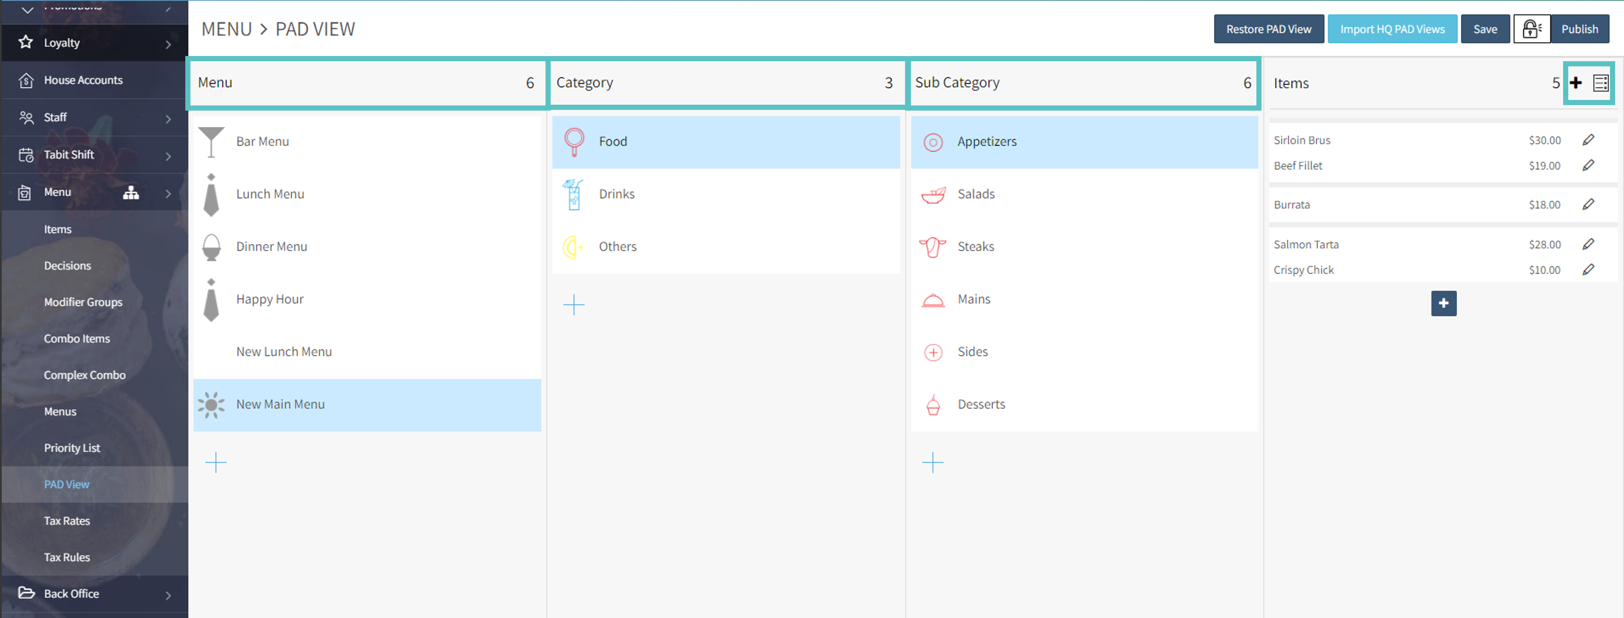Edit the Sirloin Brus item pencil
Viewport: 1624px width, 618px height.
coord(1588,140)
